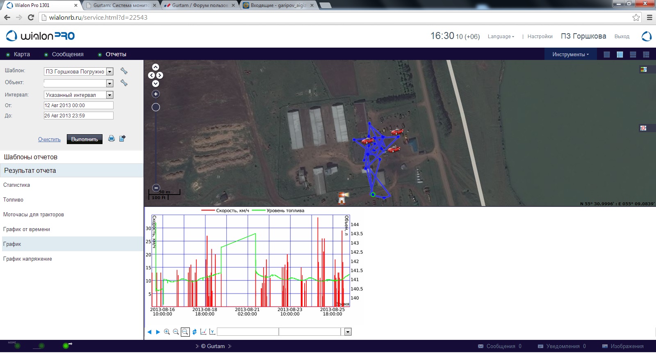Click the Y-axis scale icon below chart
Viewport: 656px width, 353px height.
coord(212,332)
